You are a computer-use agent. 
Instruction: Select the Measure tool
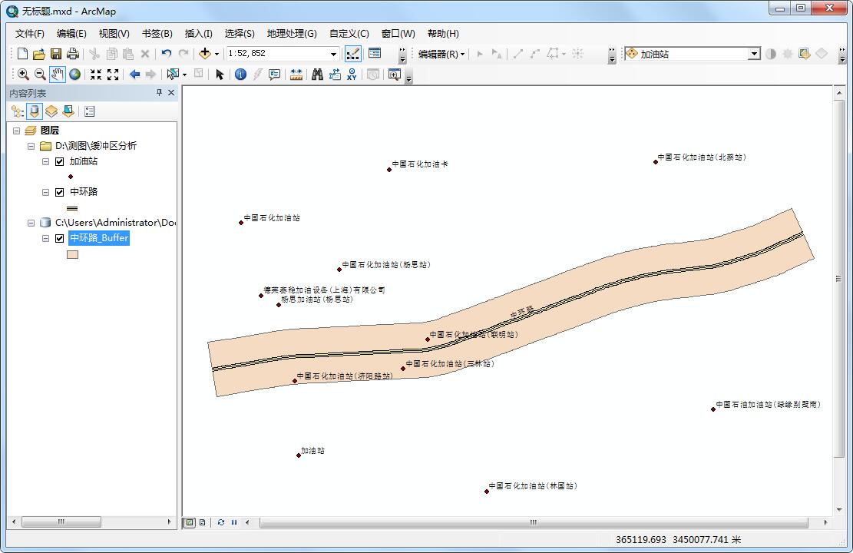coord(296,75)
